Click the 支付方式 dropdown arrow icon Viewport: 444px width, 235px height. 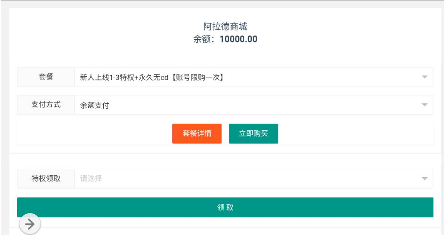click(x=425, y=105)
